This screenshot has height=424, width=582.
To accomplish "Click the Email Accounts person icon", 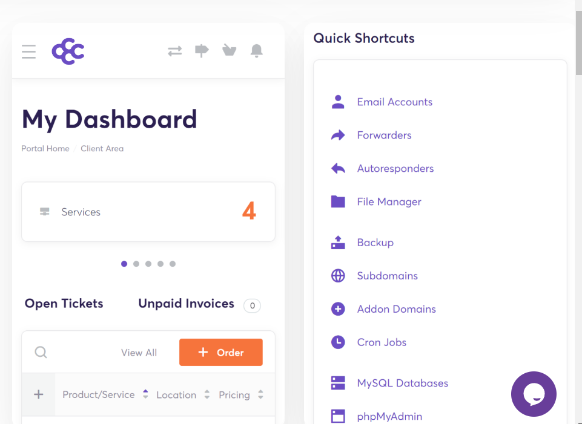I will pos(338,102).
